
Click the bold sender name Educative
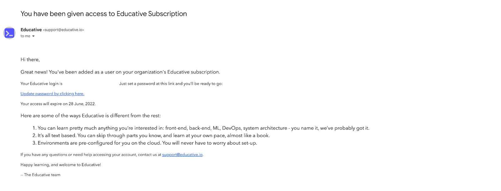tap(31, 30)
